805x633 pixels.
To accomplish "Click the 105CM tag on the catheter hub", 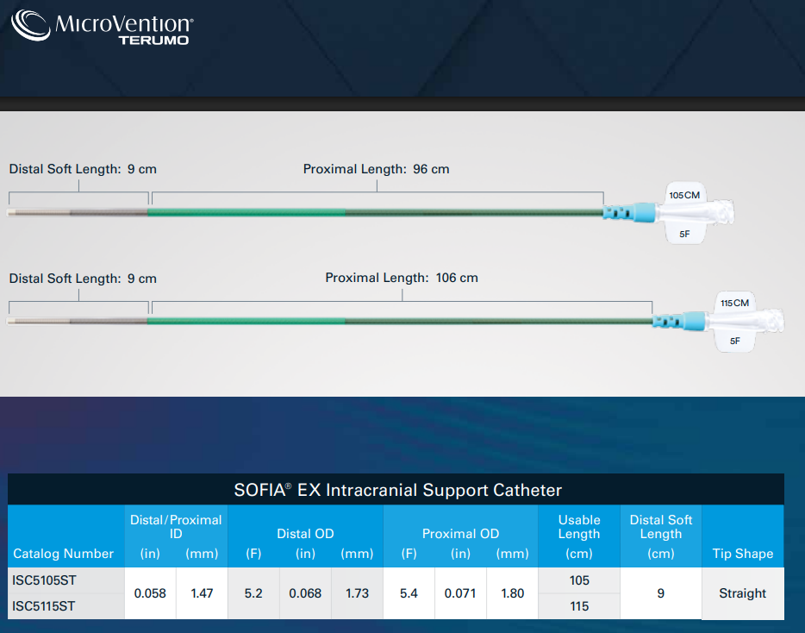I will tap(684, 196).
